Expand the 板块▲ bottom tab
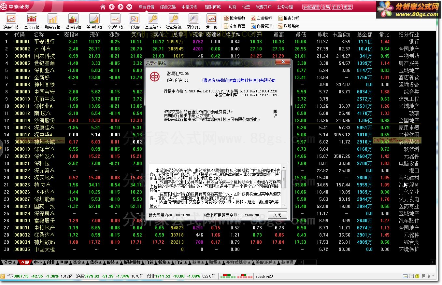This screenshot has width=442, height=285. coord(164,262)
